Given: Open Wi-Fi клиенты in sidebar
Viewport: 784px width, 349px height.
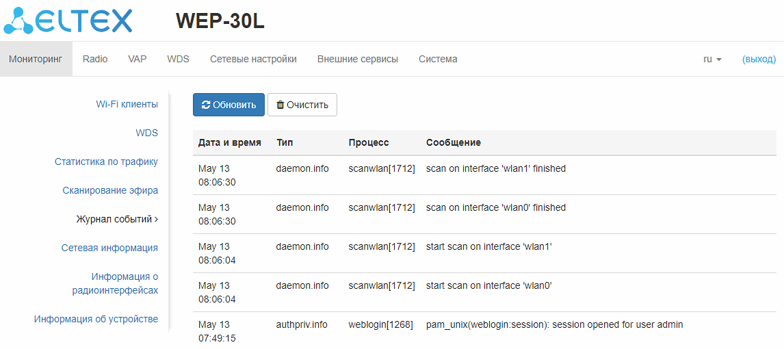Looking at the screenshot, I should [127, 104].
